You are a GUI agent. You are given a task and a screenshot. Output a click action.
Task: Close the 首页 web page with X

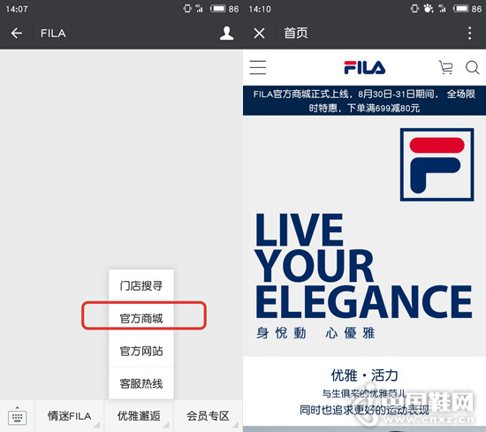point(259,34)
